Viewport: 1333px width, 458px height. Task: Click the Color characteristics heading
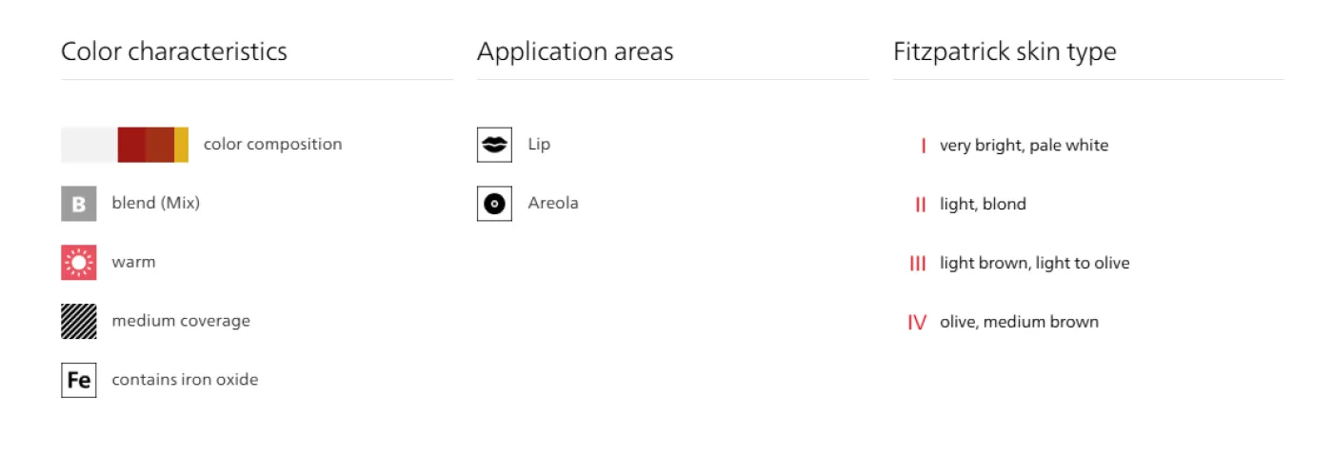[x=174, y=51]
